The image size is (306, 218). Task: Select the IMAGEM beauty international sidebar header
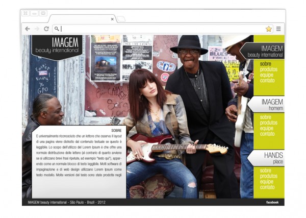(265, 51)
